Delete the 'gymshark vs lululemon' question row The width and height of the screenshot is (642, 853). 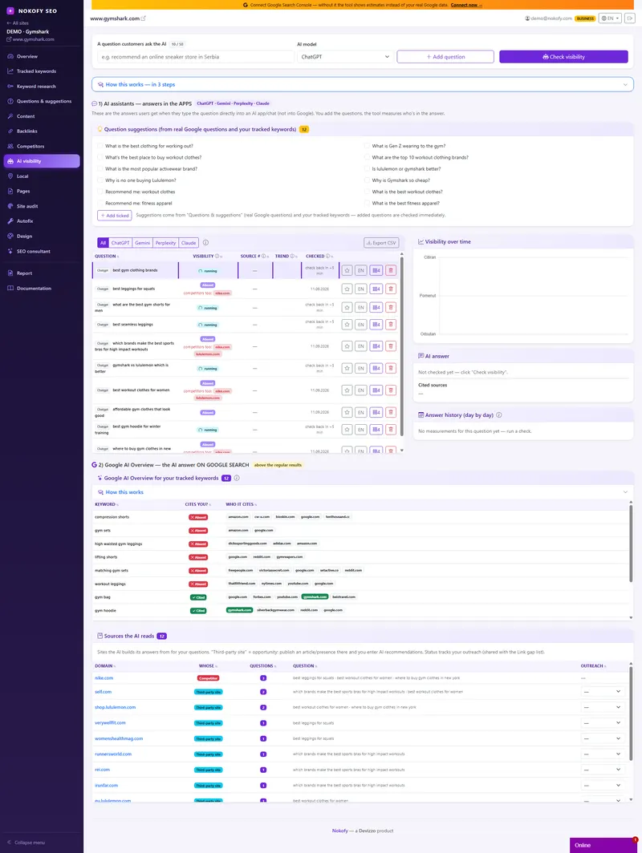pyautogui.click(x=391, y=368)
